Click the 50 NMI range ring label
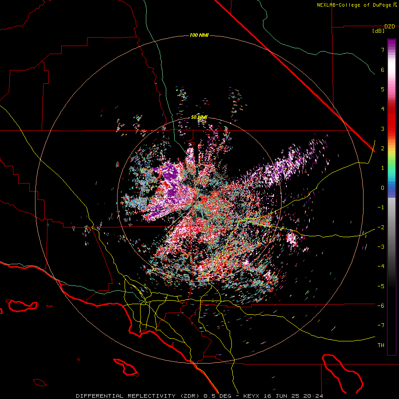This screenshot has width=399, height=399. coord(199,117)
